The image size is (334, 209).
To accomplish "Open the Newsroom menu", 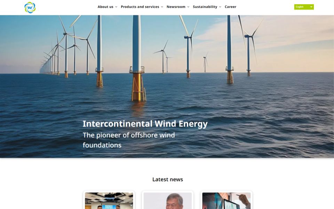I will tap(176, 7).
